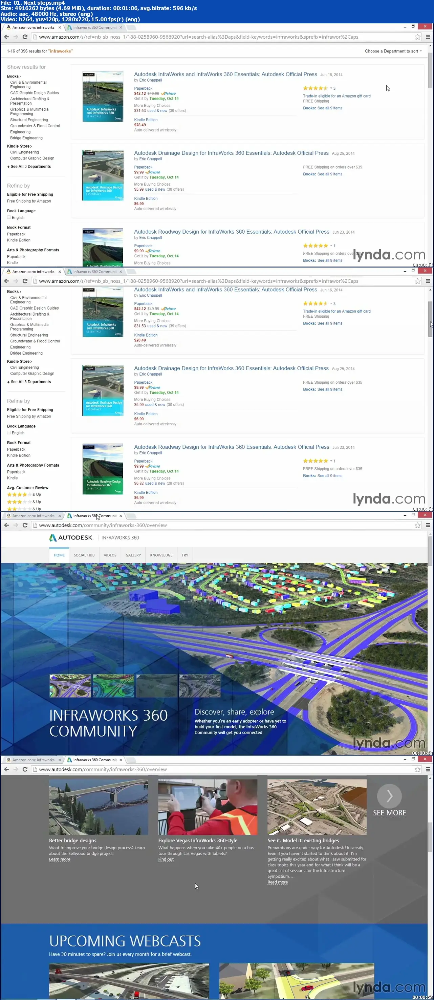Open the HOME tab on Autodesk site
The height and width of the screenshot is (1000, 434).
coord(59,555)
